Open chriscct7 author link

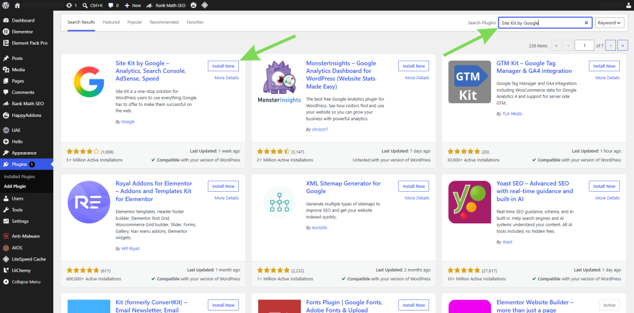321,129
